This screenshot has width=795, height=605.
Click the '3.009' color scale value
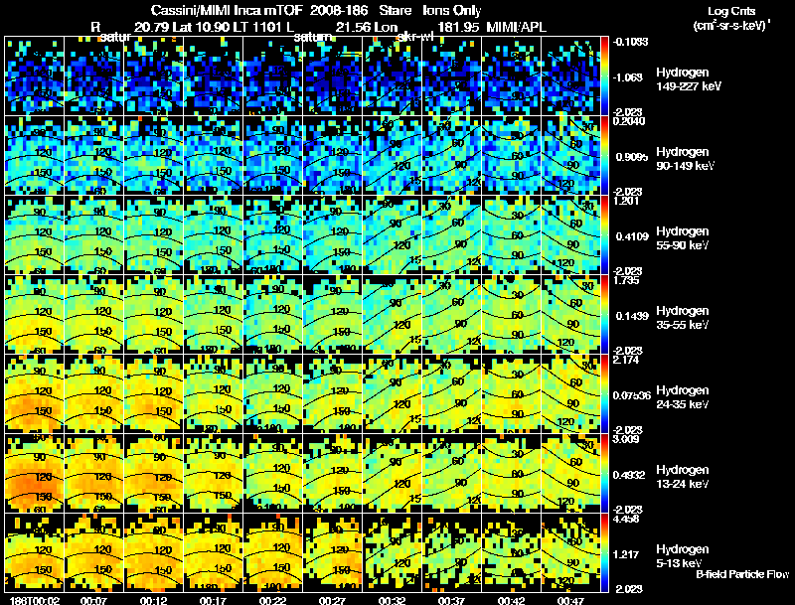626,439
